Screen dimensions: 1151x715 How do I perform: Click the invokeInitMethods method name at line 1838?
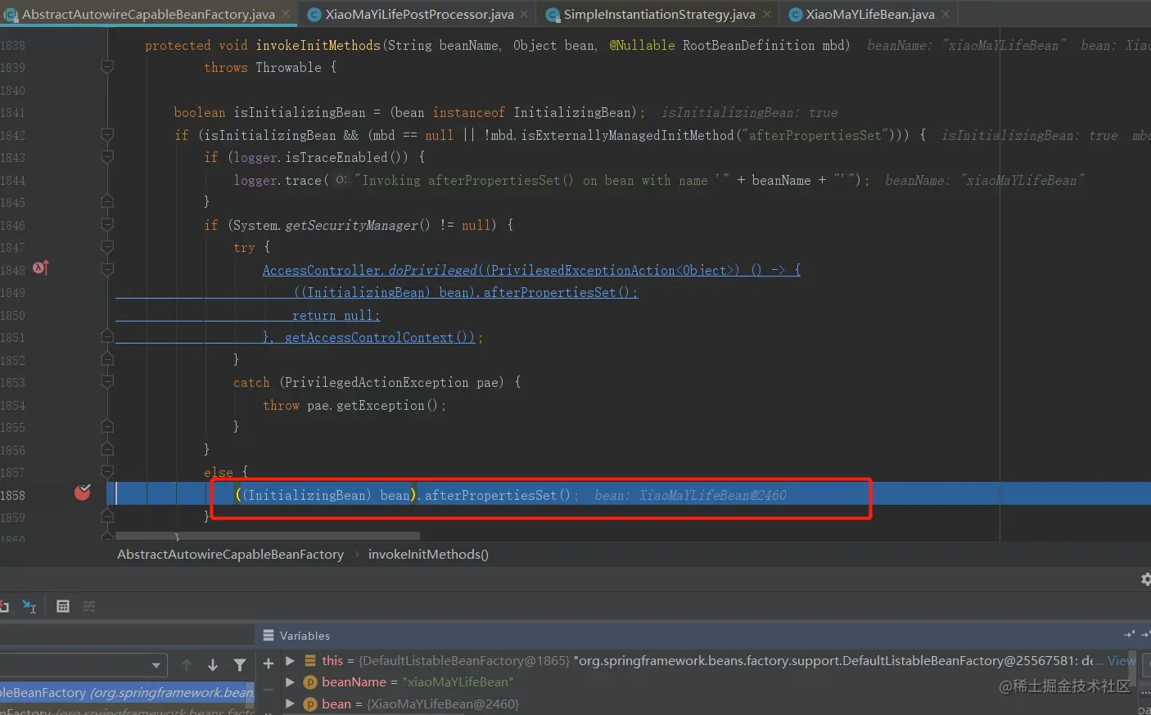coord(318,45)
